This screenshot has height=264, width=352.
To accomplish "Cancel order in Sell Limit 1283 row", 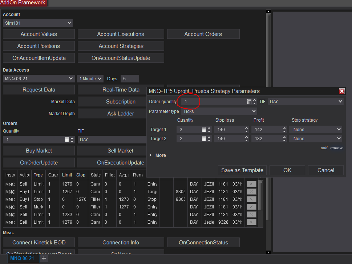I will tap(251, 215).
